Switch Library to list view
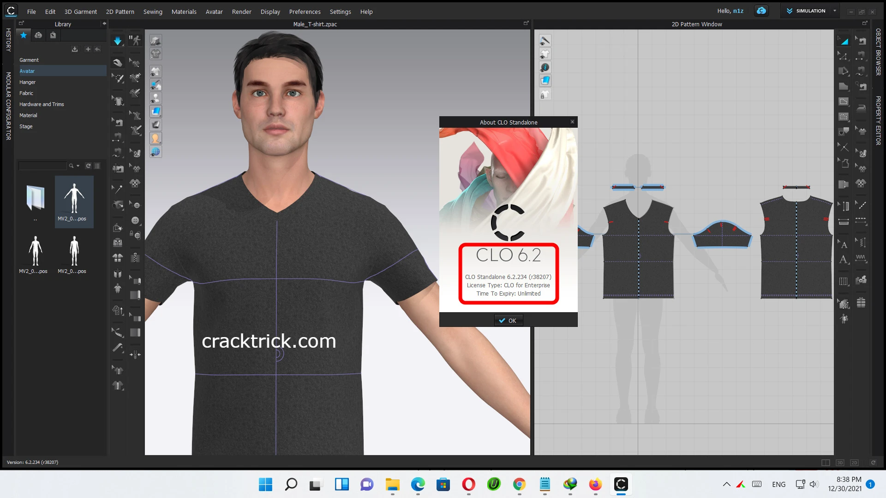Screen dimensions: 886x498 tap(97, 166)
